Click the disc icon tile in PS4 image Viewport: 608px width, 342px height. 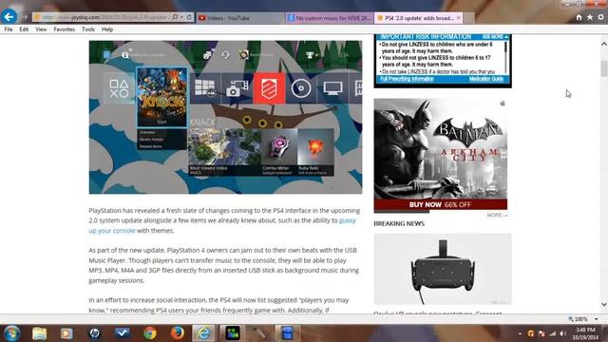301,88
